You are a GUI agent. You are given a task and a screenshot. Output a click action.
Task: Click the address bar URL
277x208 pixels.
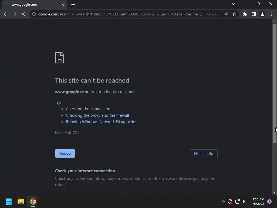pyautogui.click(x=128, y=14)
